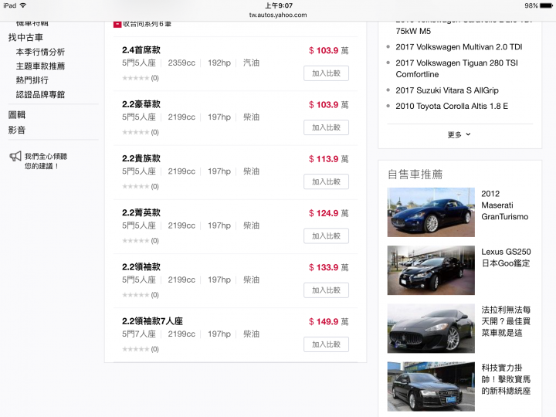Open Lexus GS250 日本Goo鑑定 listing text

pyautogui.click(x=506, y=258)
